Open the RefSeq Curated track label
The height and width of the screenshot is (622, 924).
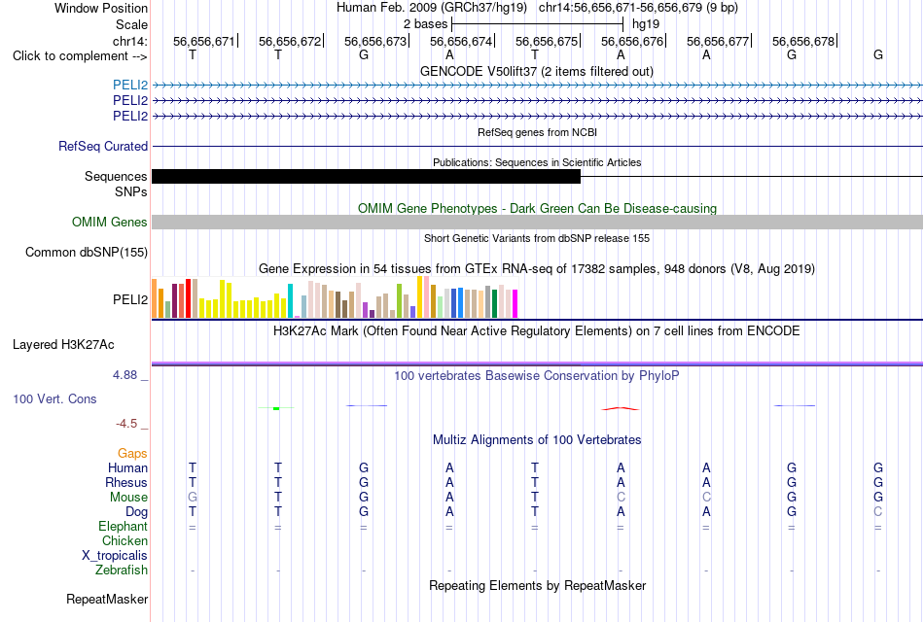coord(103,146)
